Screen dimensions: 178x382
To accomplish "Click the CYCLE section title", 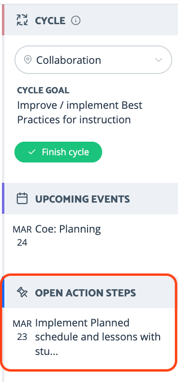I will 50,21.
